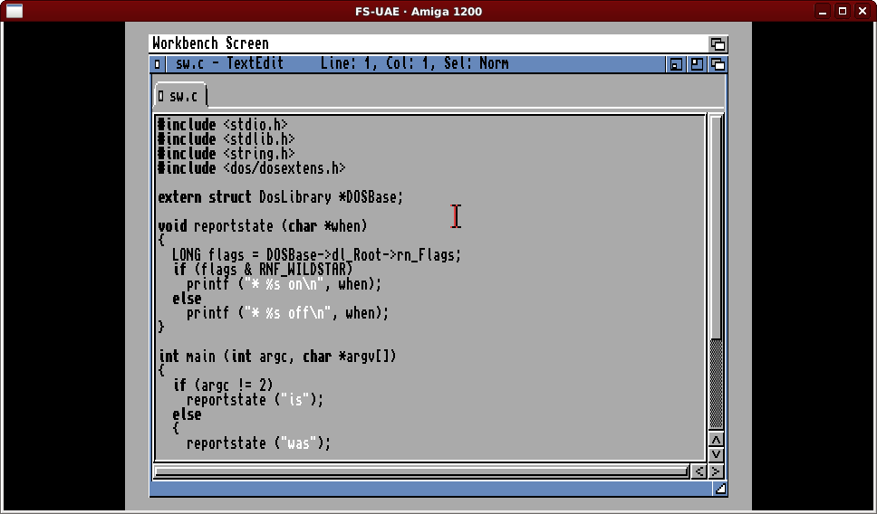This screenshot has height=514, width=877.
Task: Click 'void reportstate (char *when)' line
Action: 263,225
